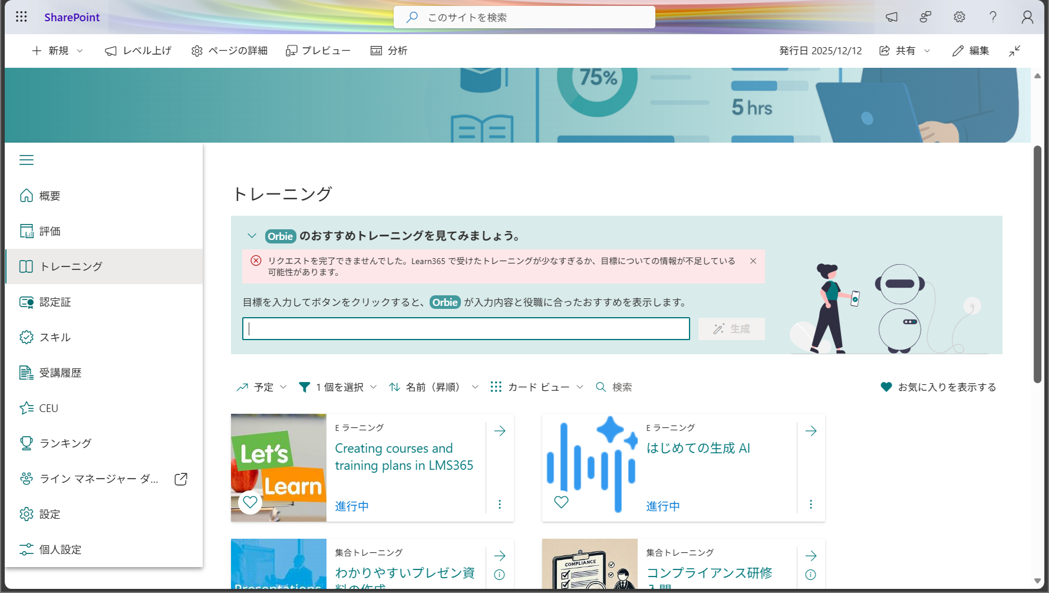Open the user account profile icon
The image size is (1049, 593).
[x=1027, y=17]
